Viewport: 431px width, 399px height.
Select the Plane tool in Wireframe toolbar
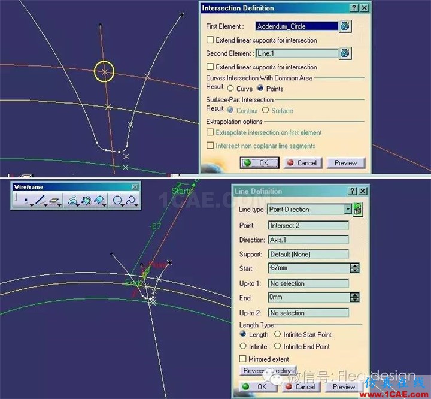click(54, 201)
